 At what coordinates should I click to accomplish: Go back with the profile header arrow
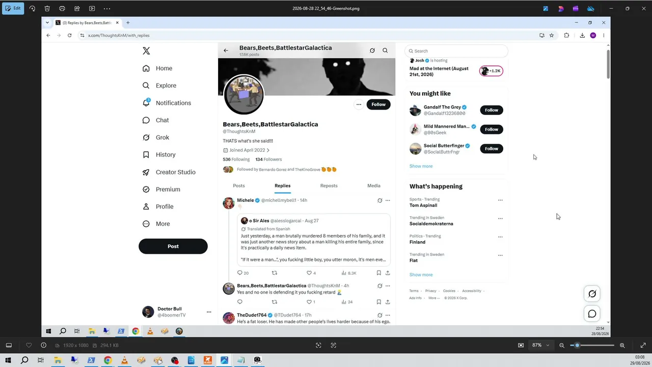pyautogui.click(x=226, y=50)
